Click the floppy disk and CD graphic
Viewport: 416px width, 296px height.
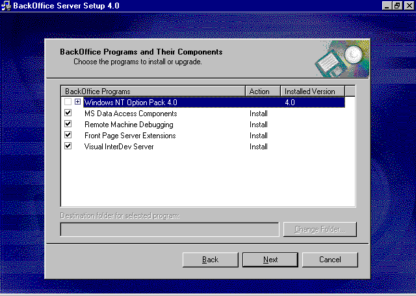click(x=342, y=58)
